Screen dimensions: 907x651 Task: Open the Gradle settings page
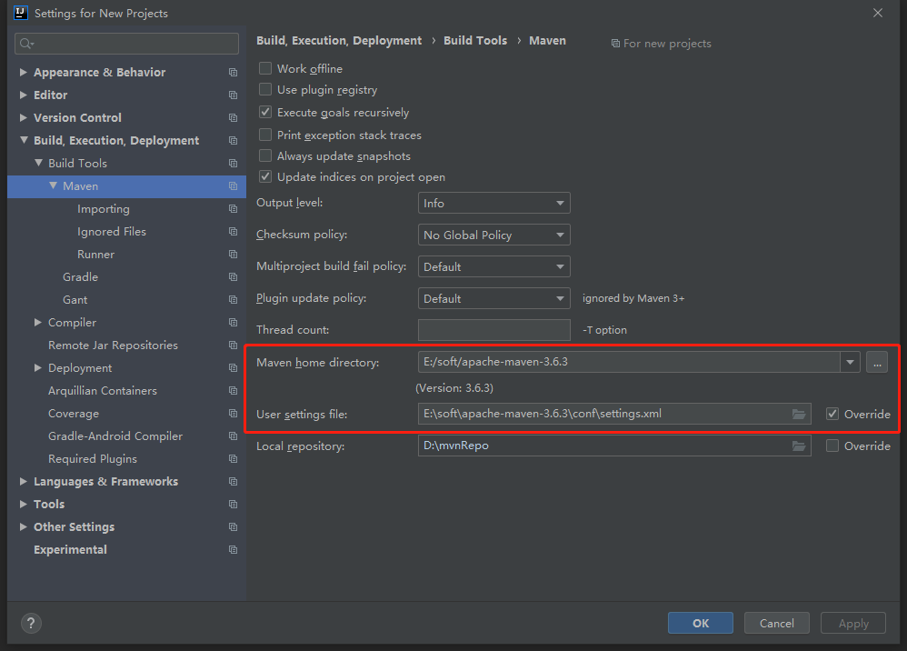80,277
